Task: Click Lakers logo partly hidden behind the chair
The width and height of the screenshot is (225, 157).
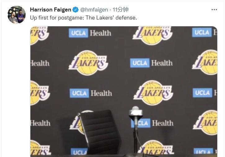Action: [78, 123]
